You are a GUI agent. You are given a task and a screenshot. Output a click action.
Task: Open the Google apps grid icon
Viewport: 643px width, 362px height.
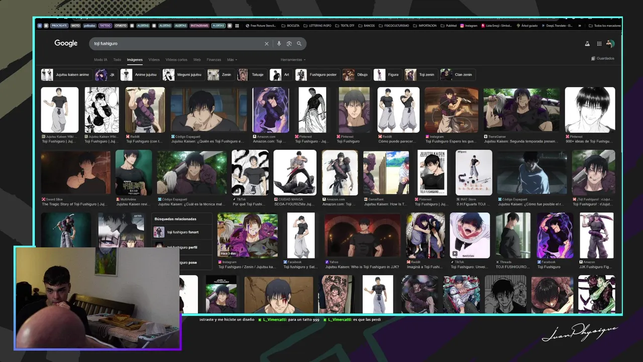(x=599, y=44)
